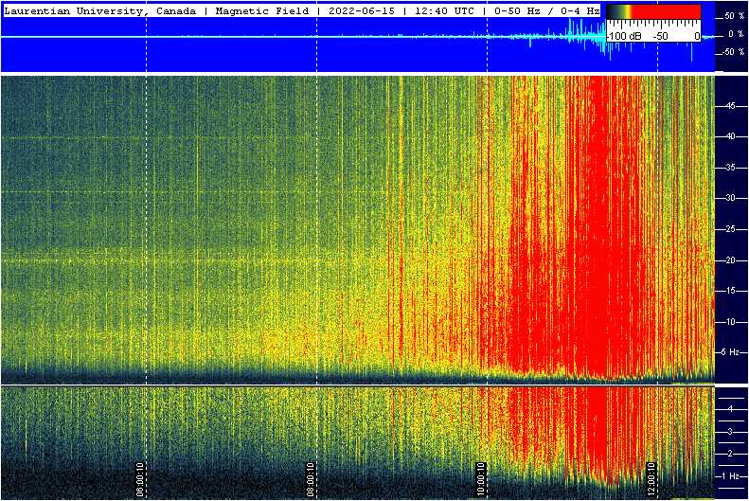Click the 50 % amplitude axis label

tap(734, 17)
